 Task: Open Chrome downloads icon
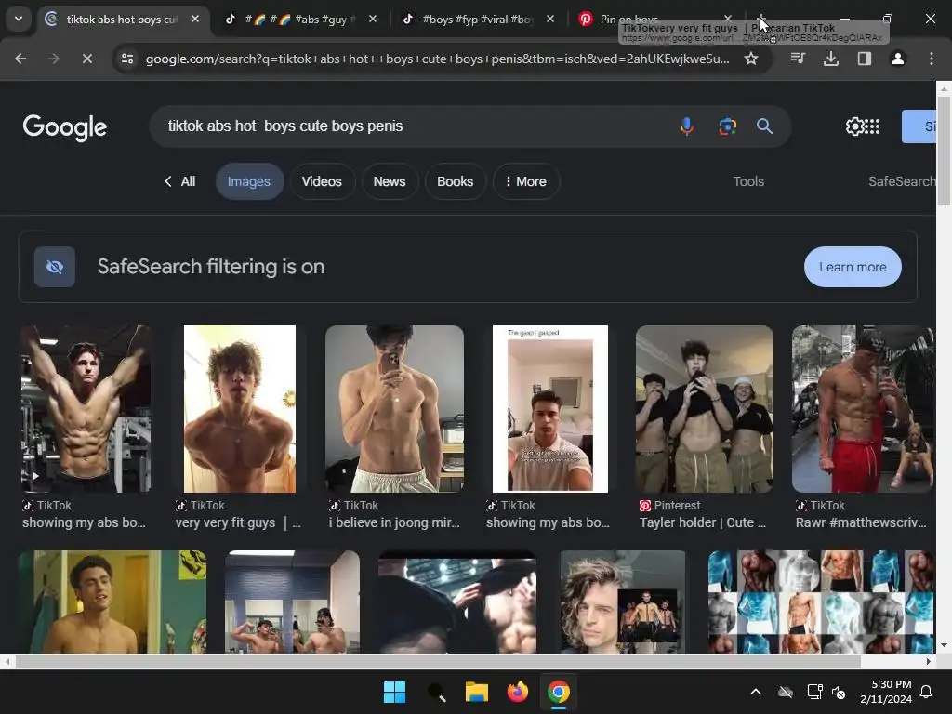pyautogui.click(x=831, y=59)
